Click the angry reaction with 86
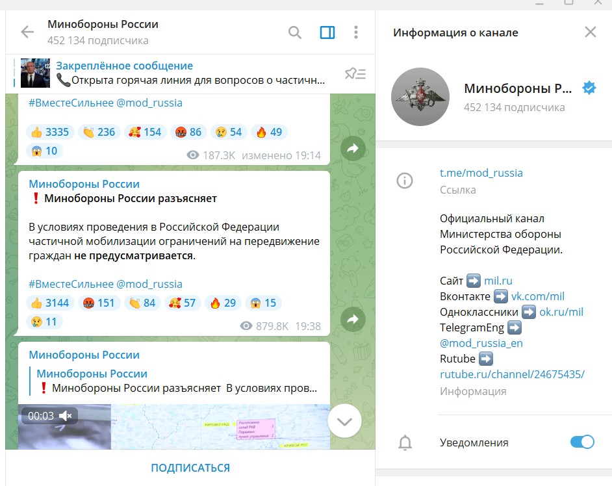Screen dimensions: 612x486 coord(188,132)
